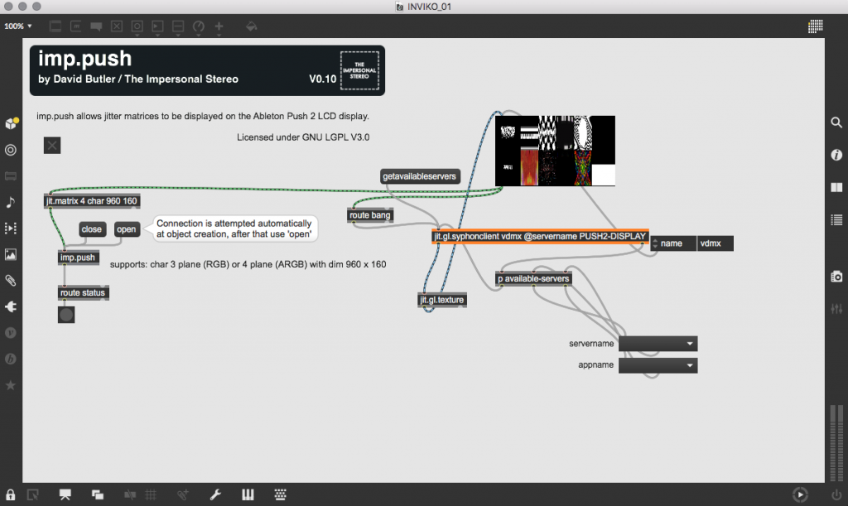848x506 pixels.
Task: Click the plus add-object toolbar icon
Action: [219, 26]
